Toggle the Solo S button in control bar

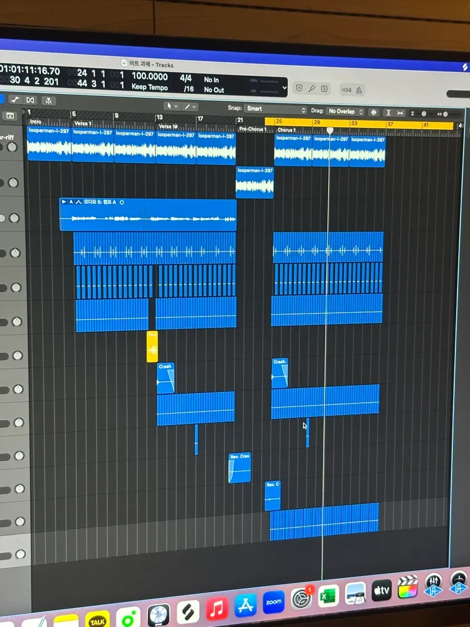click(325, 89)
